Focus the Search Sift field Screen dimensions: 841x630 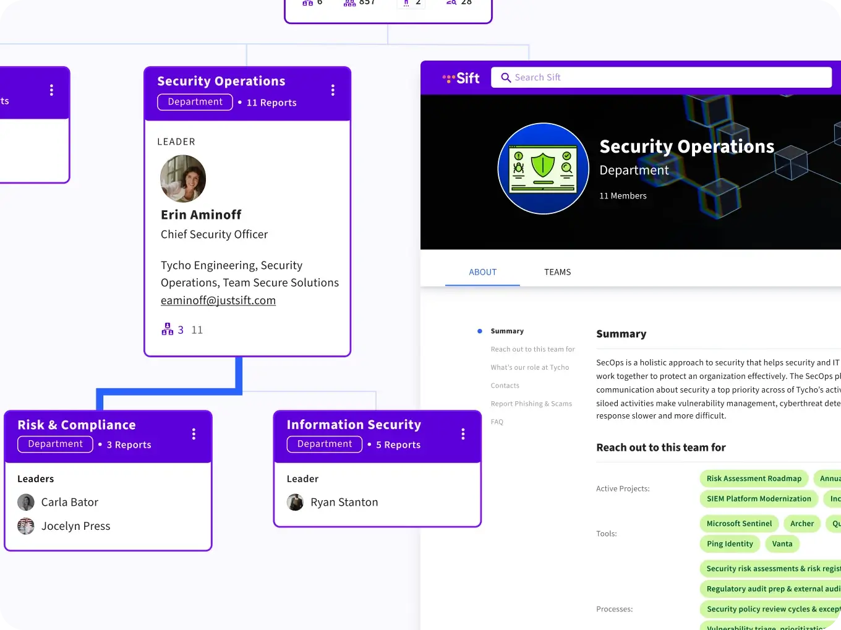click(661, 77)
